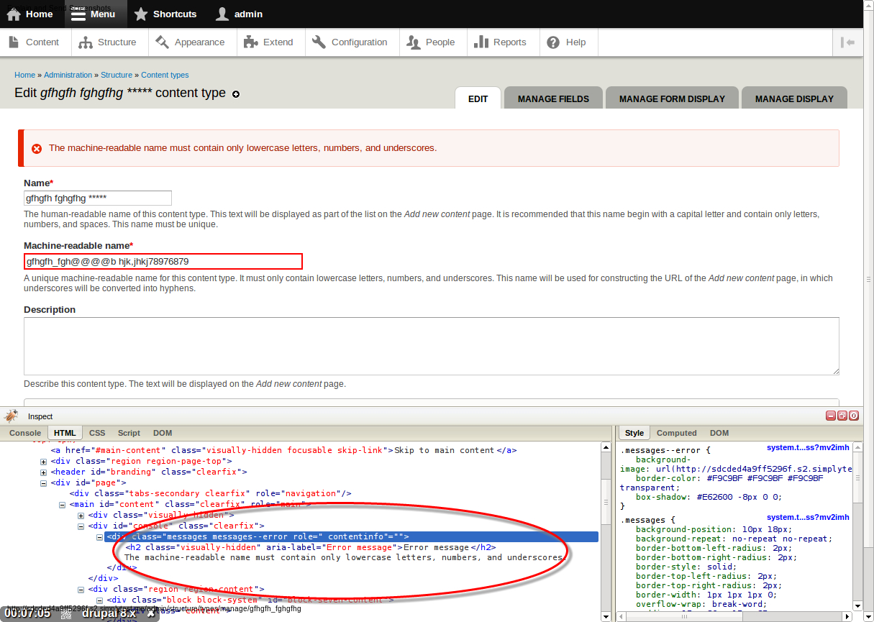Click the Home house icon in toolbar

point(14,14)
